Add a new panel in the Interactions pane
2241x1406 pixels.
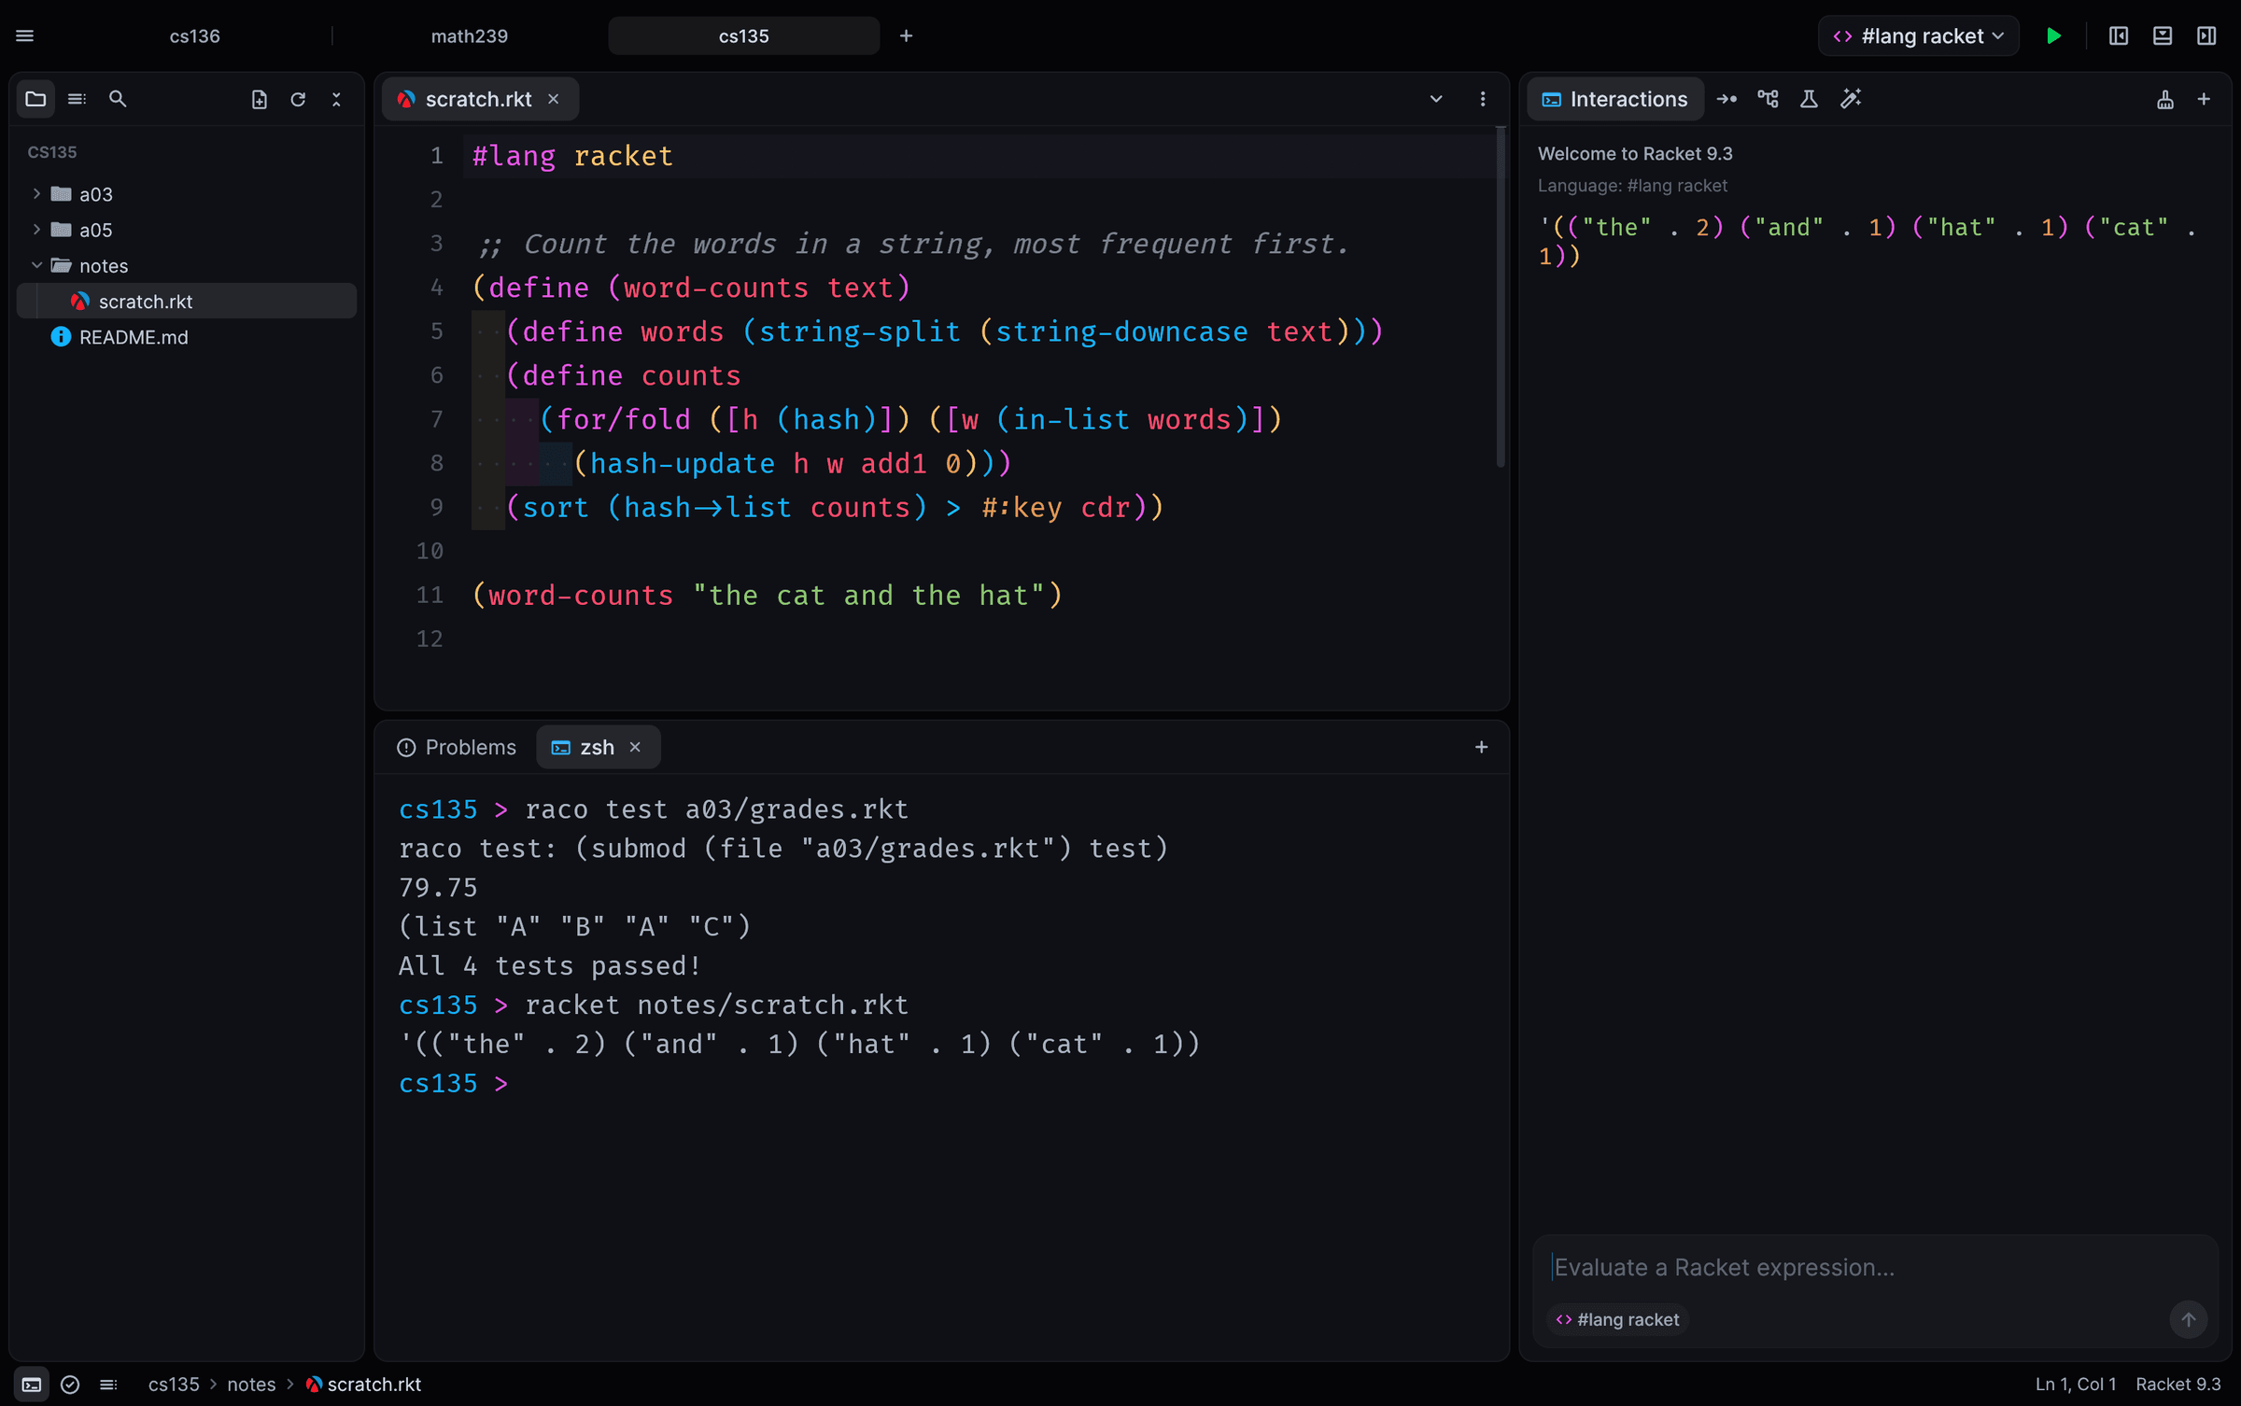(2204, 99)
